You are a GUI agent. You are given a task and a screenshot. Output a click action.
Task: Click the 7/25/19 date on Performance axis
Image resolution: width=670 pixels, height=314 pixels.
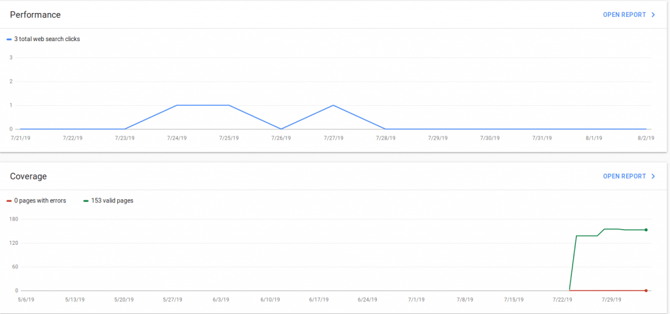click(x=229, y=138)
